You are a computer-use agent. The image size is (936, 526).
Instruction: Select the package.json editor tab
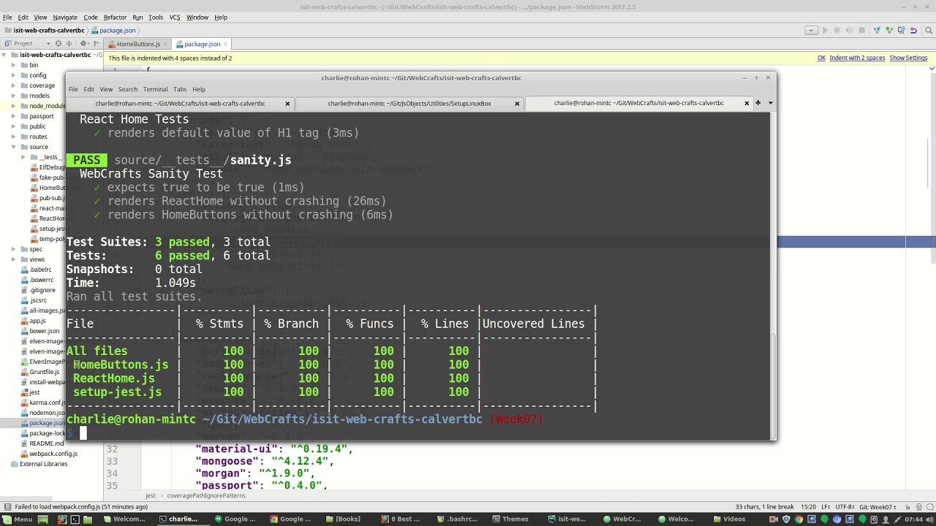[202, 44]
